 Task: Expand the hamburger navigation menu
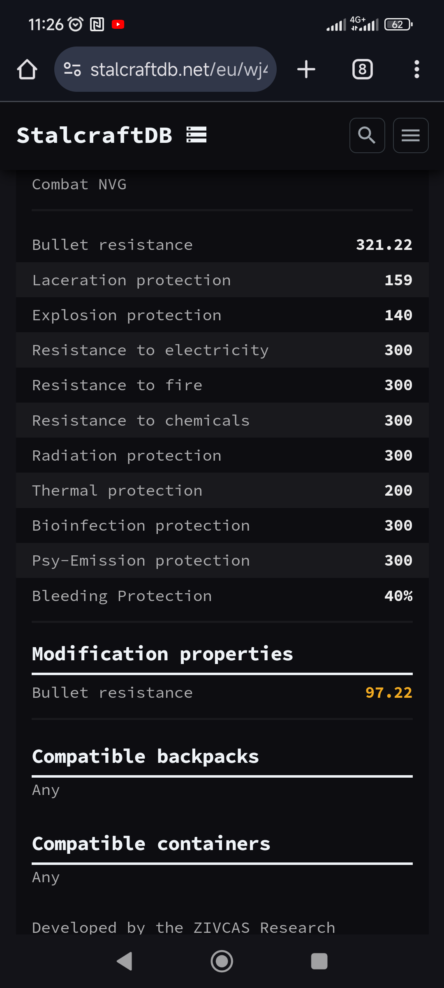click(x=411, y=135)
